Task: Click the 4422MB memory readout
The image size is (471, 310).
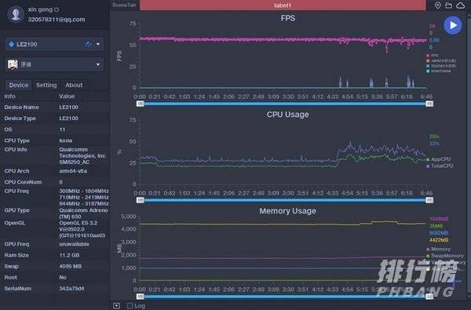Action: coord(439,240)
